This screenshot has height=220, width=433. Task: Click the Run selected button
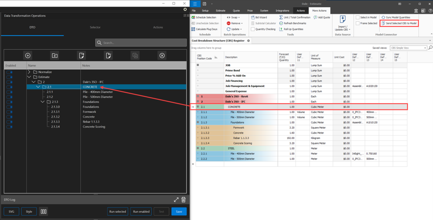pyautogui.click(x=118, y=212)
